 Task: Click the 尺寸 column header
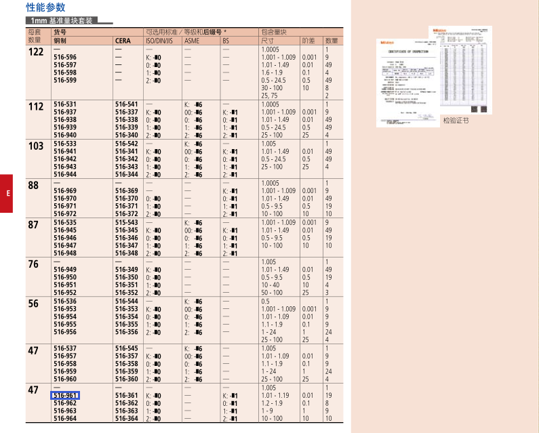pyautogui.click(x=267, y=41)
